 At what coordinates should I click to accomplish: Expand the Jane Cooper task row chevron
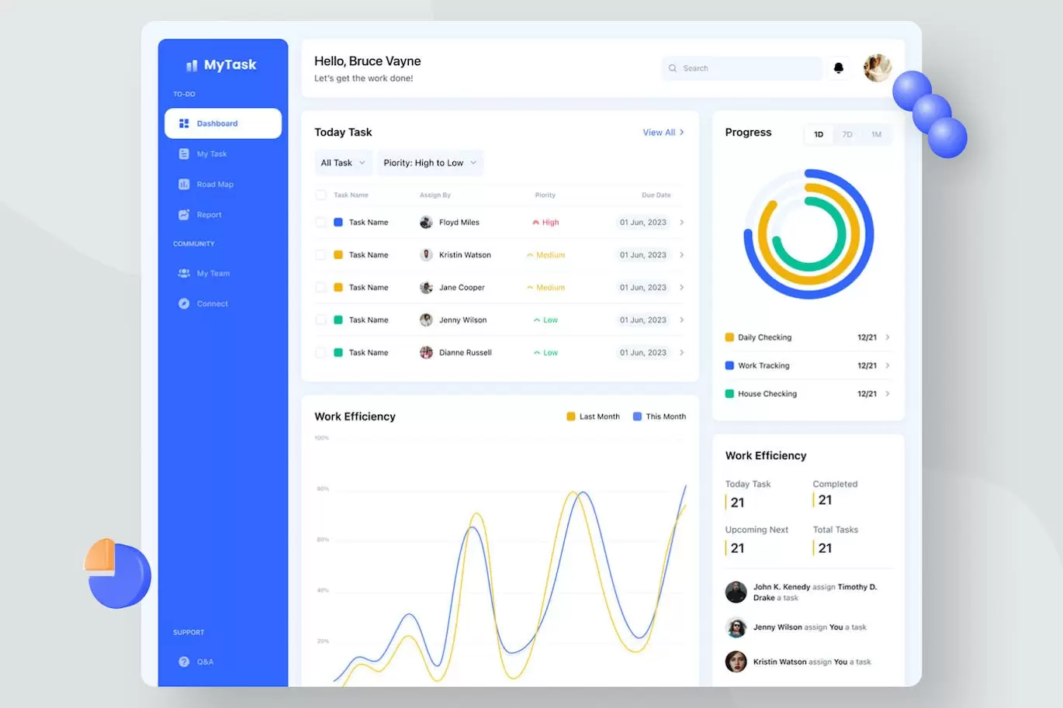click(x=682, y=288)
